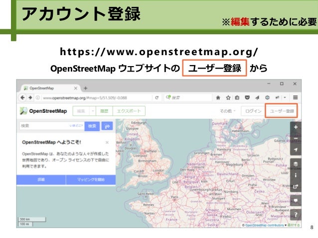The width and height of the screenshot is (318, 238).
Task: Select the OpenStreetMap browser tab
Action: [50, 88]
